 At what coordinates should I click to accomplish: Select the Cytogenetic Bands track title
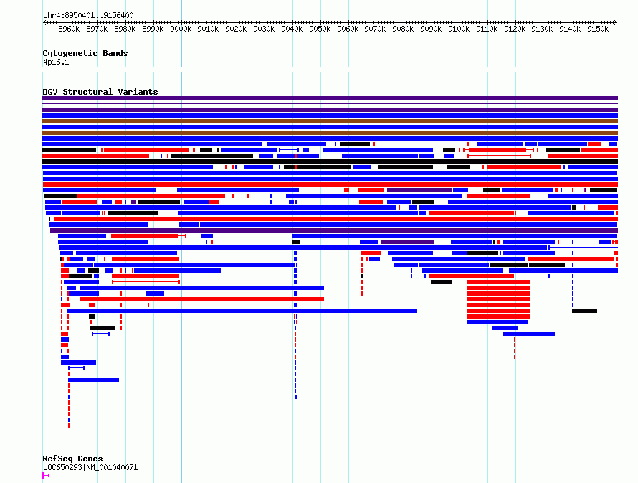[x=85, y=53]
